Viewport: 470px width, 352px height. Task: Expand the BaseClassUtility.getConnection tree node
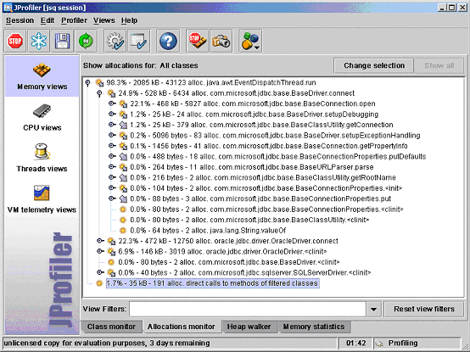[x=112, y=125]
